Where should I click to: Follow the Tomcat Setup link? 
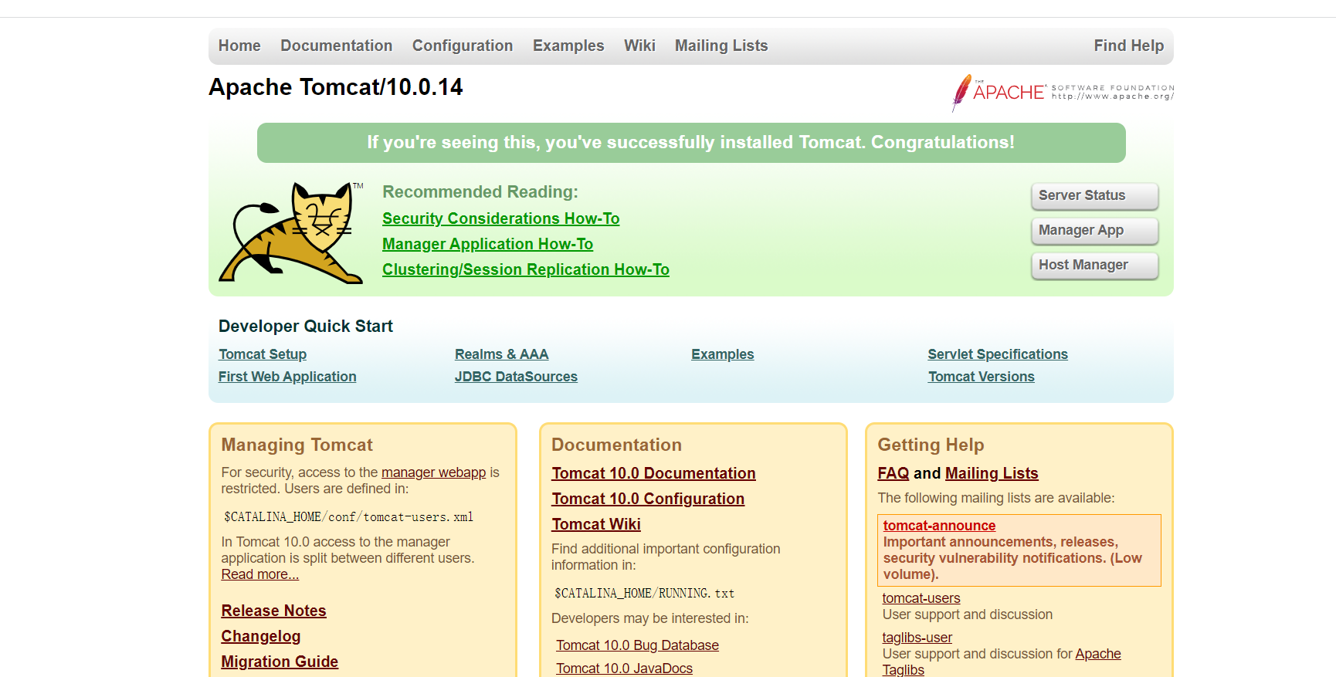tap(263, 354)
